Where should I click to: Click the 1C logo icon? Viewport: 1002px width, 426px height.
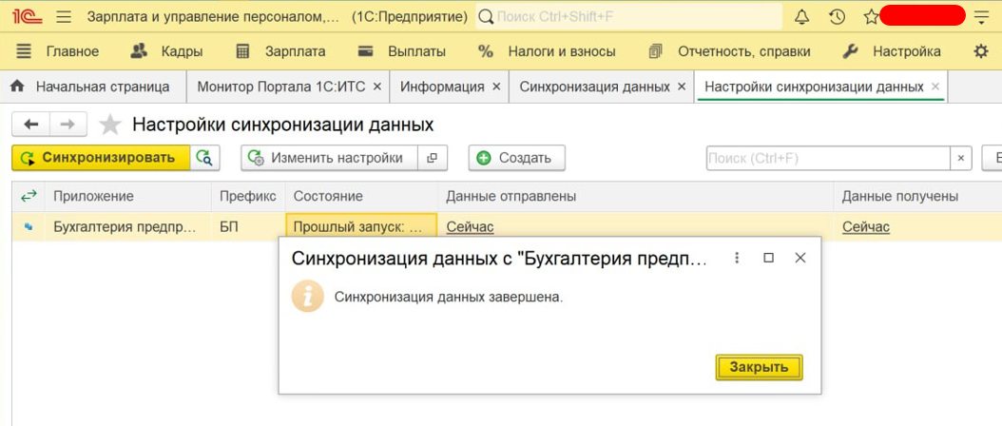[x=27, y=17]
